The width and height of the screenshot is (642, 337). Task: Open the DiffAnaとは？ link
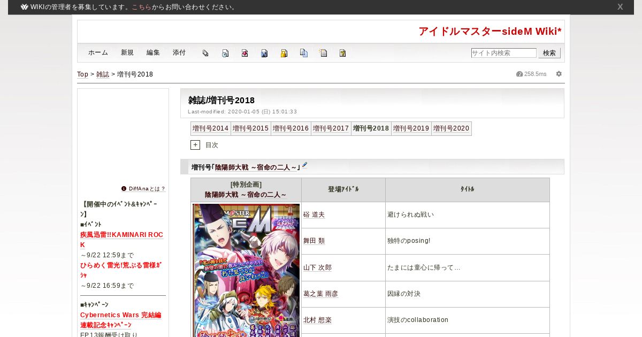(147, 189)
